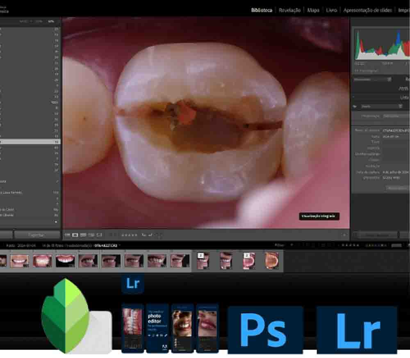This screenshot has width=410, height=358.
Task: Click the Visualização integrada badge
Action: 319,216
